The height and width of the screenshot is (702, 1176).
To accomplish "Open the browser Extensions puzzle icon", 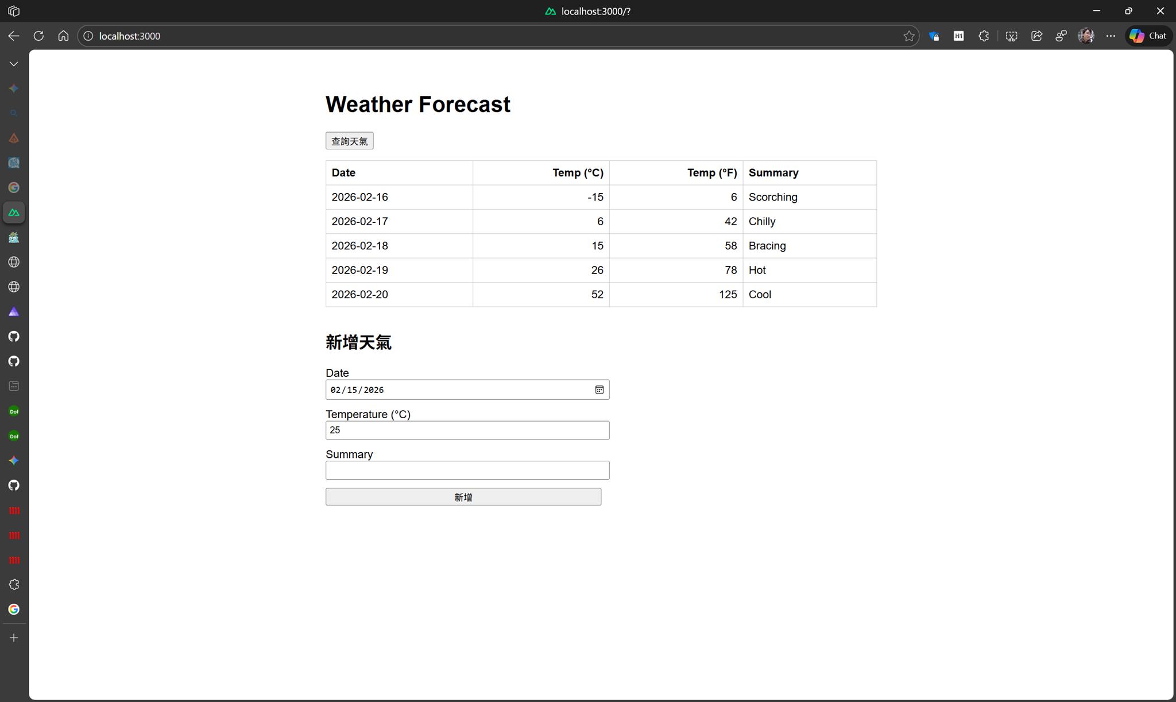I will pyautogui.click(x=984, y=36).
